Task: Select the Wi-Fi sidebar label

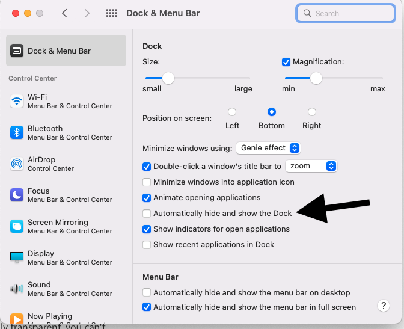Action: pos(37,97)
